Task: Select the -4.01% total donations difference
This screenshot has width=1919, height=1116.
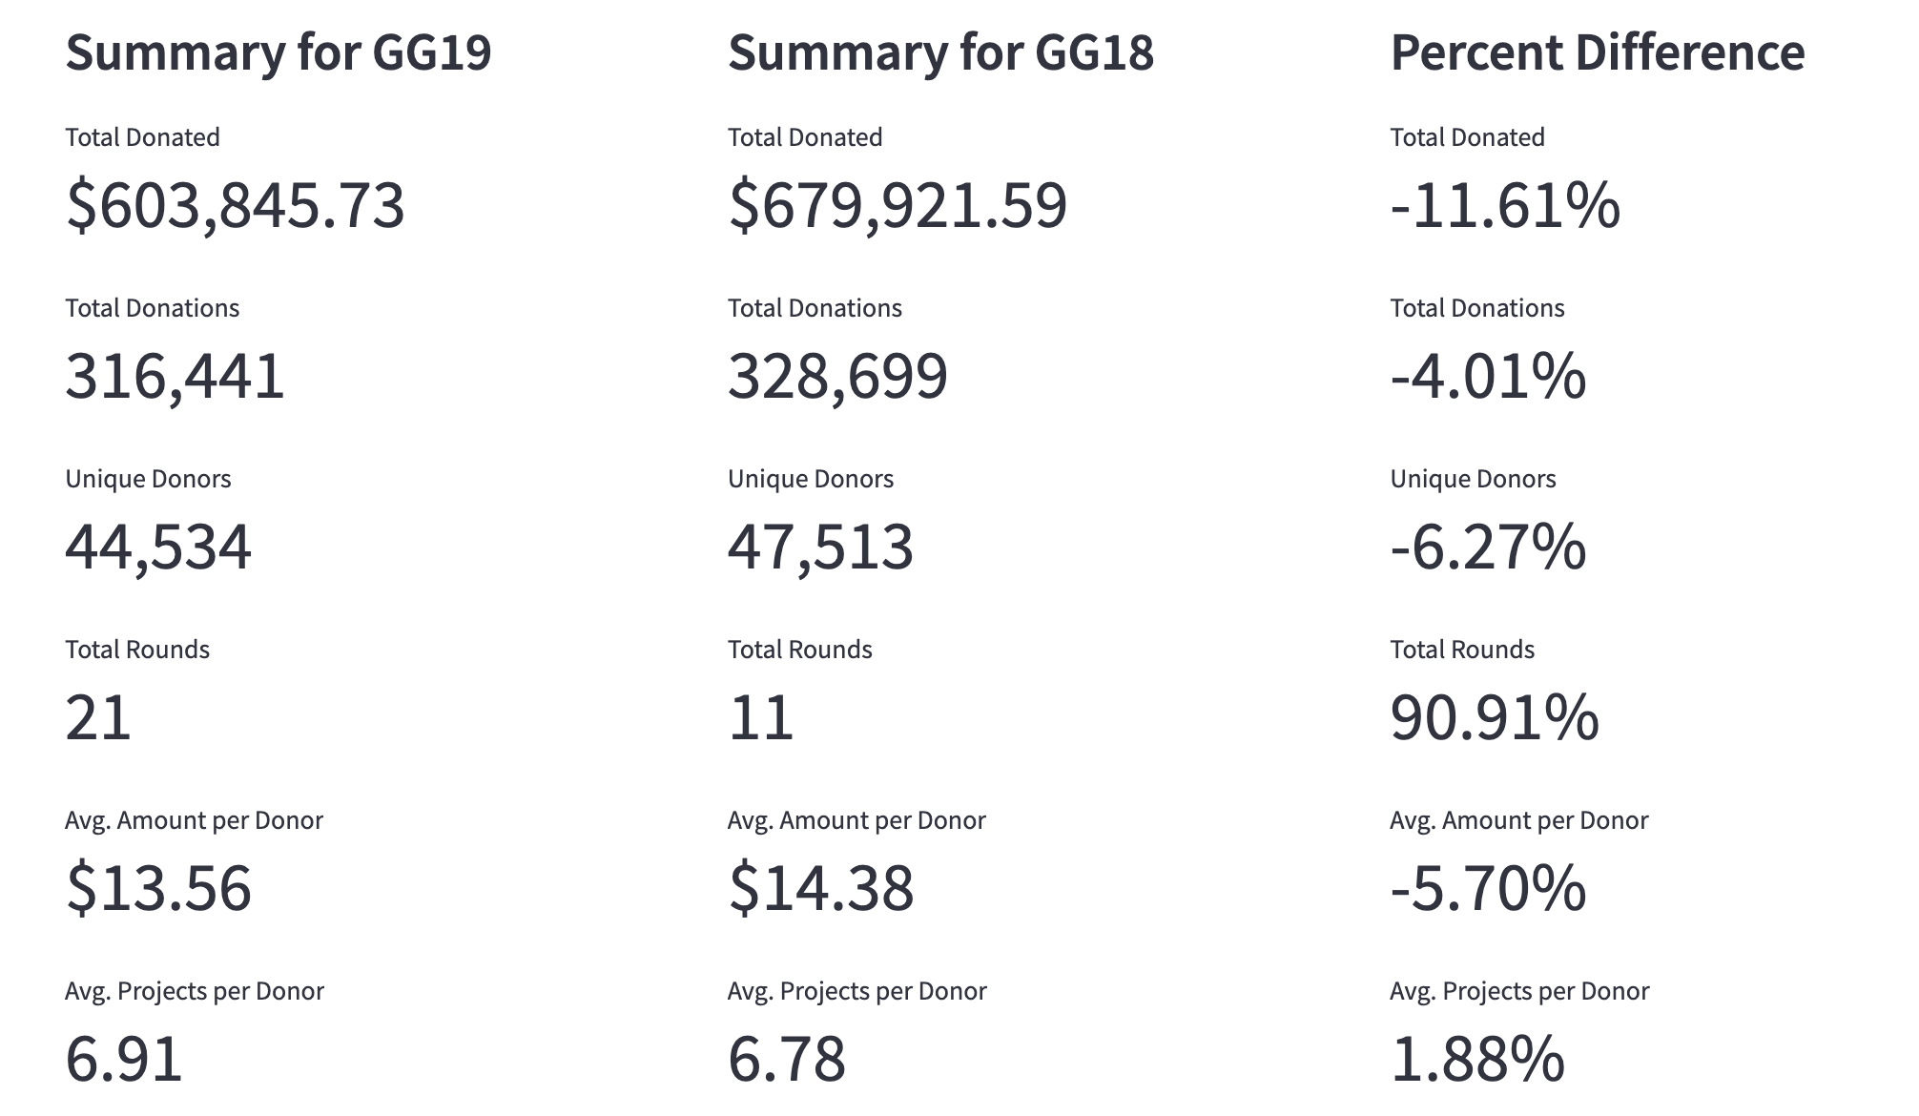Action: [x=1488, y=376]
